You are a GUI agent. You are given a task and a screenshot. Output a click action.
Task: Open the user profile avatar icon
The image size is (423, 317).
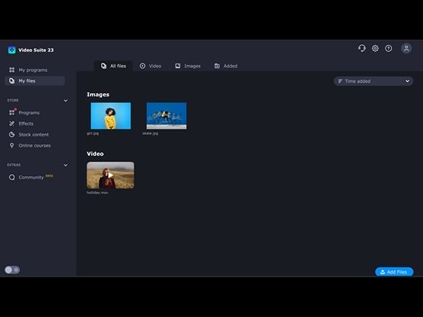(x=406, y=48)
